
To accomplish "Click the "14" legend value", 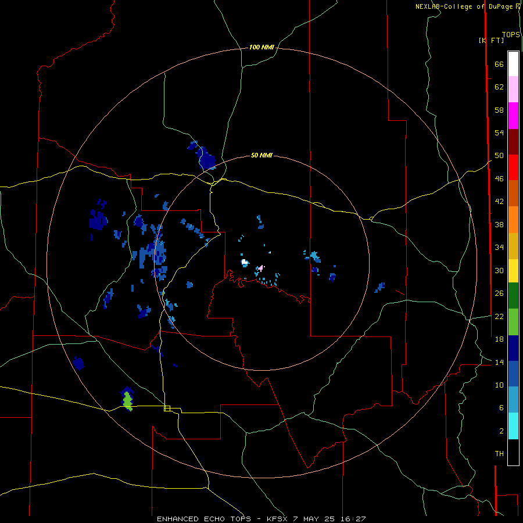I will pyautogui.click(x=499, y=362).
